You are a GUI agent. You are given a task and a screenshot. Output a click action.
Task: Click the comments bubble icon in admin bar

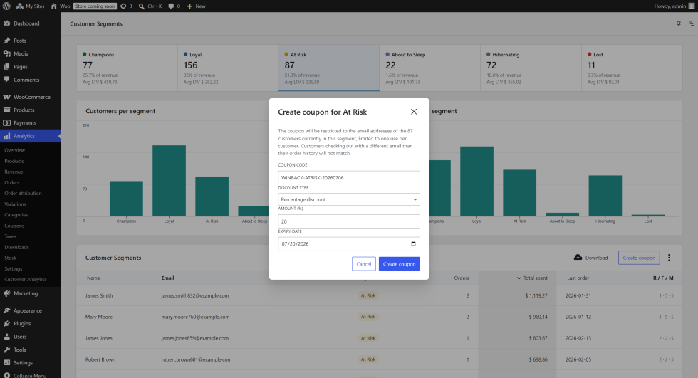172,6
